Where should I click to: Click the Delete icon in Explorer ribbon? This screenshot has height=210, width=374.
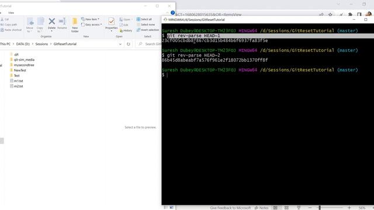(x=51, y=22)
